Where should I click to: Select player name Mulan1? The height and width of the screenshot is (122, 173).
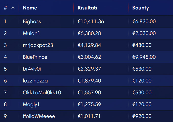pyautogui.click(x=31, y=33)
